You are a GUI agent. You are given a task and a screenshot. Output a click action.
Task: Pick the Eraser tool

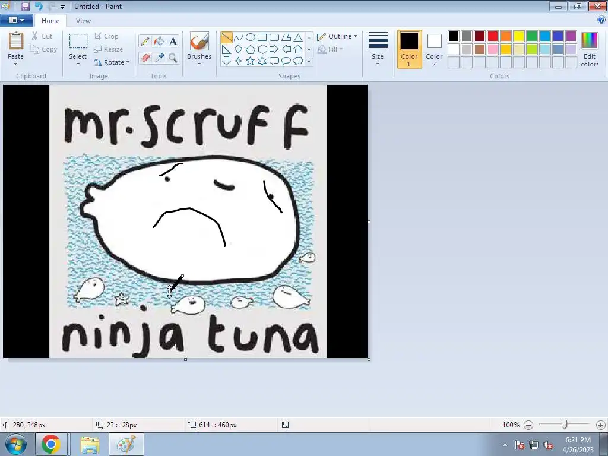point(145,58)
